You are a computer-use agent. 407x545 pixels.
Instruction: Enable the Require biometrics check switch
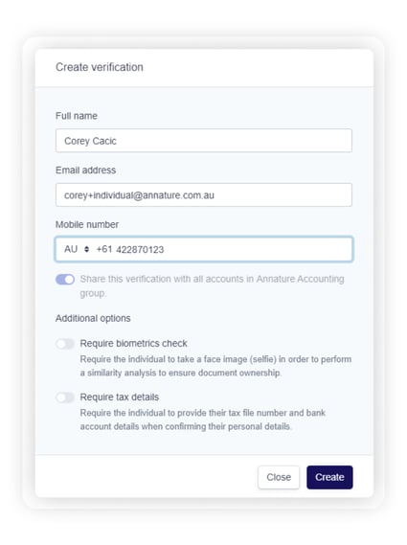[65, 344]
